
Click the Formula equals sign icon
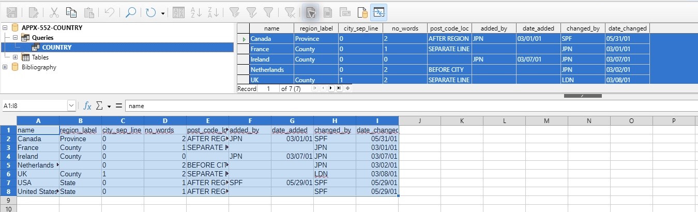tap(118, 105)
